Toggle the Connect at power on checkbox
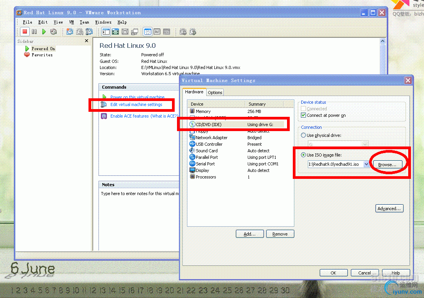This screenshot has height=298, width=424. tap(304, 115)
